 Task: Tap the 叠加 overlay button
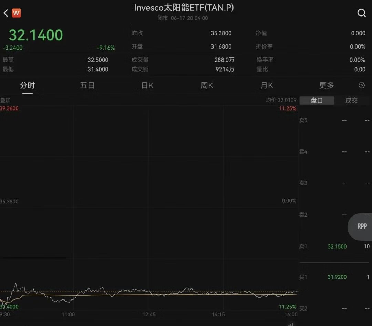point(5,100)
